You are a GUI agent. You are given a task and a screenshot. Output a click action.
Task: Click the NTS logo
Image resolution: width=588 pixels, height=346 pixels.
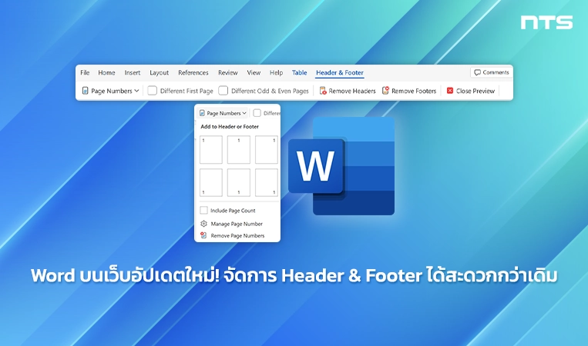pyautogui.click(x=546, y=22)
